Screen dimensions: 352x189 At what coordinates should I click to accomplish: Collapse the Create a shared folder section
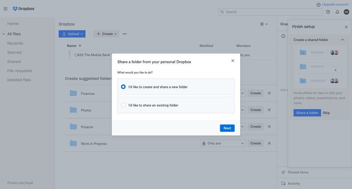[x=342, y=40]
